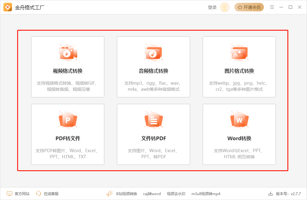Open 在线客服 support link
This screenshot has height=200, width=307.
[x=51, y=194]
